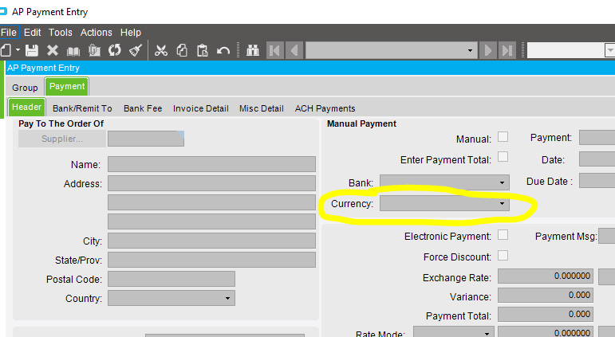The width and height of the screenshot is (615, 337).
Task: Toggle the Electronic Payment checkbox
Action: pos(503,234)
